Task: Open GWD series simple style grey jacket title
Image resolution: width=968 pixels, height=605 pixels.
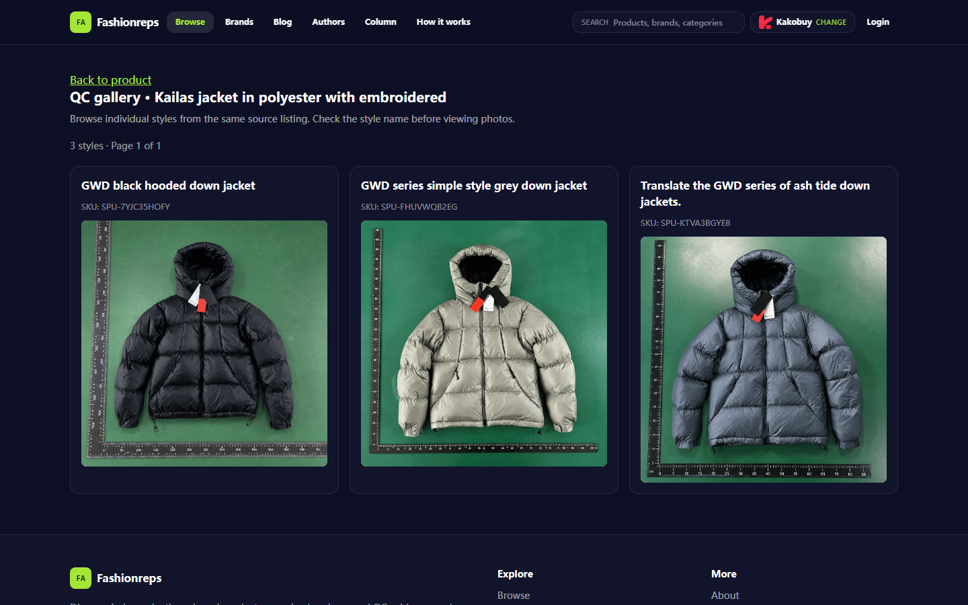Action: pos(474,186)
